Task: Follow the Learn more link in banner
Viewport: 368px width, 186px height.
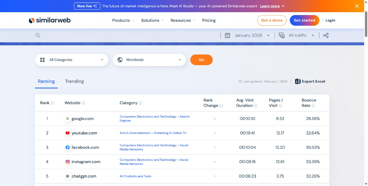Action: click(270, 6)
